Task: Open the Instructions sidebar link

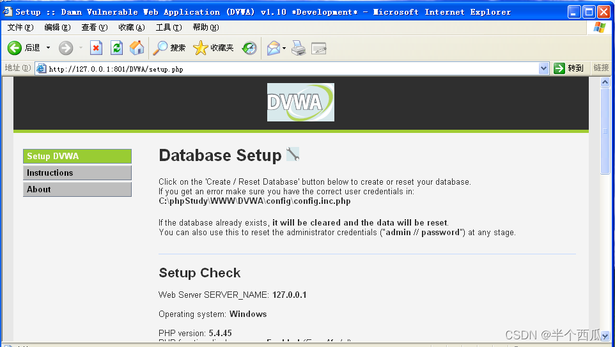Action: tap(77, 173)
